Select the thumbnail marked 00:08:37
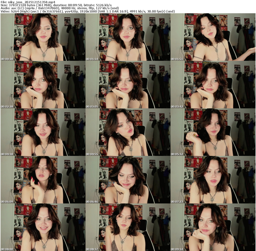Image resolution: width=256 pixels, height=251 pixels. click(x=128, y=227)
